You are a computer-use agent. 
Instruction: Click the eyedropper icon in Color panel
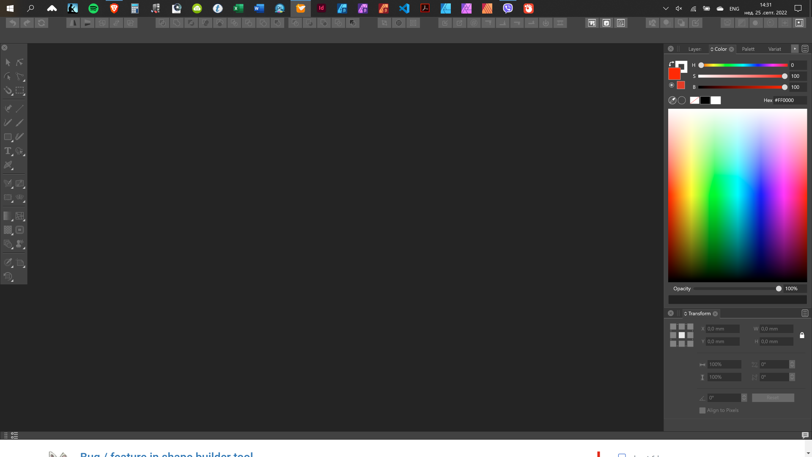pyautogui.click(x=672, y=100)
